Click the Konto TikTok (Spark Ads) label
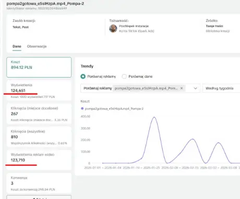Image resolution: width=240 pixels, height=199 pixels. 137,31
